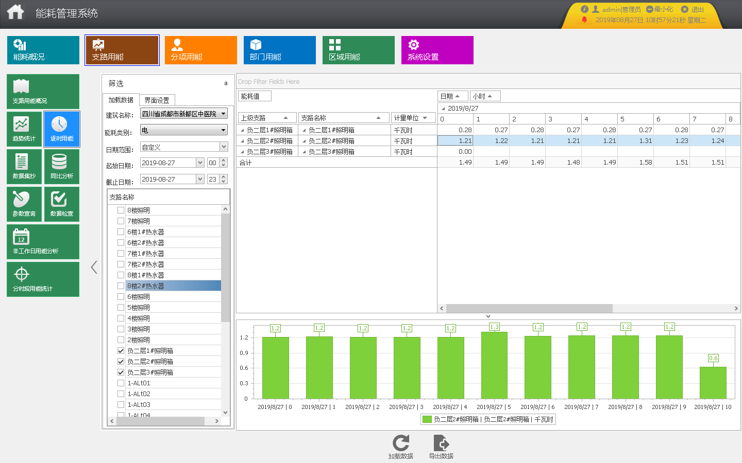742x463 pixels.
Task: Click the 加载数据 reload icon
Action: 400,443
